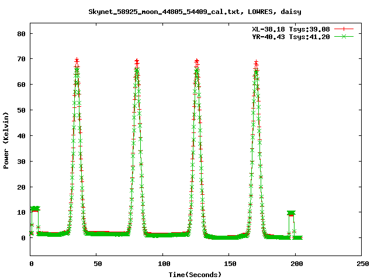
Task: Click y-axis tick label 10
Action: pyautogui.click(x=21, y=212)
